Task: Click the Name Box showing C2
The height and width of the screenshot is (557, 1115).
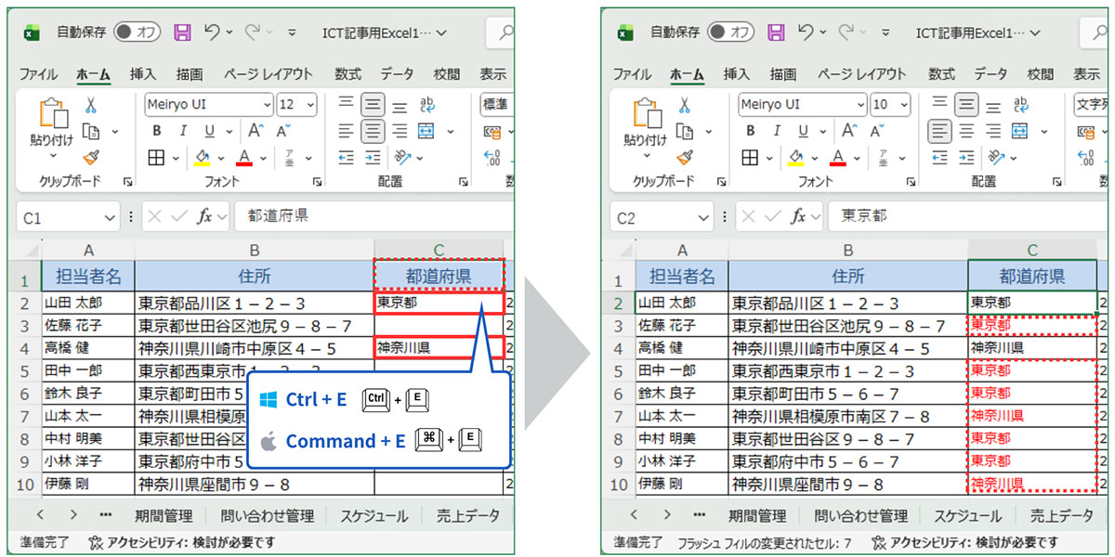Action: [x=660, y=215]
